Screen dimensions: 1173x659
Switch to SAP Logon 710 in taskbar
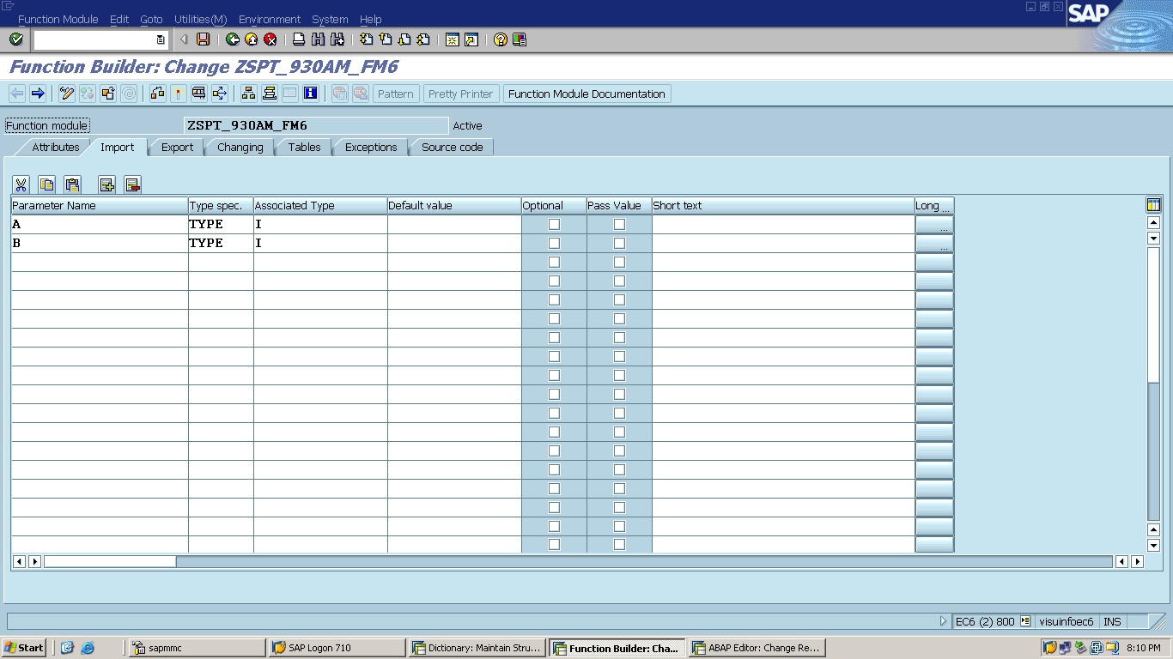337,648
